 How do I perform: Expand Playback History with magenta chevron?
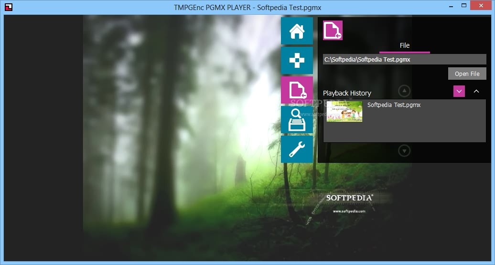click(x=459, y=91)
